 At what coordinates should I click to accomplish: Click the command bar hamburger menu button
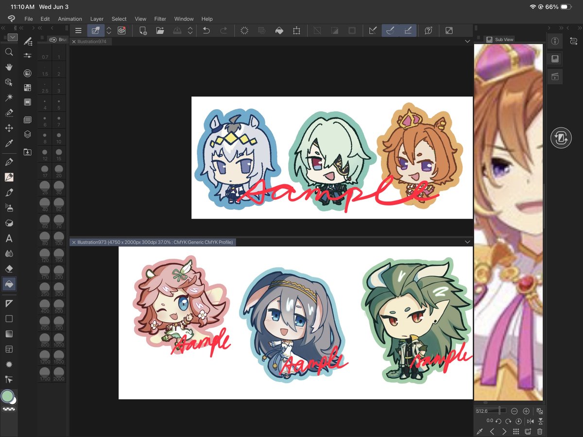tap(78, 31)
